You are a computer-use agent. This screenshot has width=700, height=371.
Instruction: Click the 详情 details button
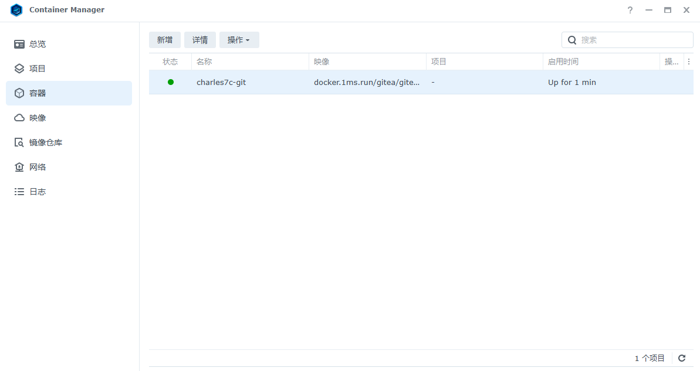pyautogui.click(x=200, y=40)
